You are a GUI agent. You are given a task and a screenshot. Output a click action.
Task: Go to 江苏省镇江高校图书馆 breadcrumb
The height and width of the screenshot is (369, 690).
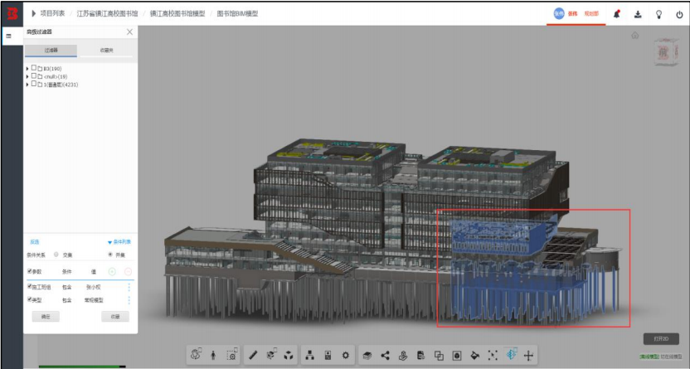107,13
